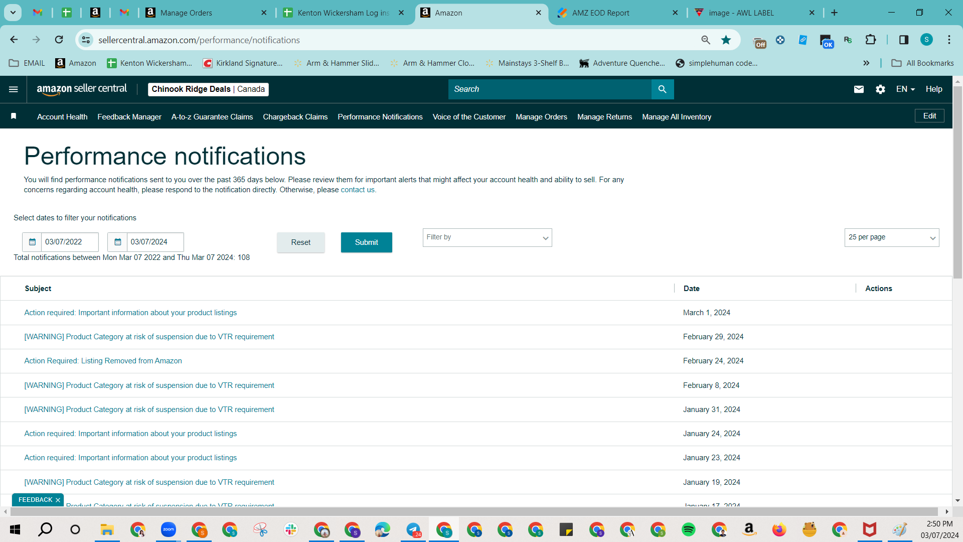
Task: Click the Edit navigation button
Action: (x=930, y=116)
